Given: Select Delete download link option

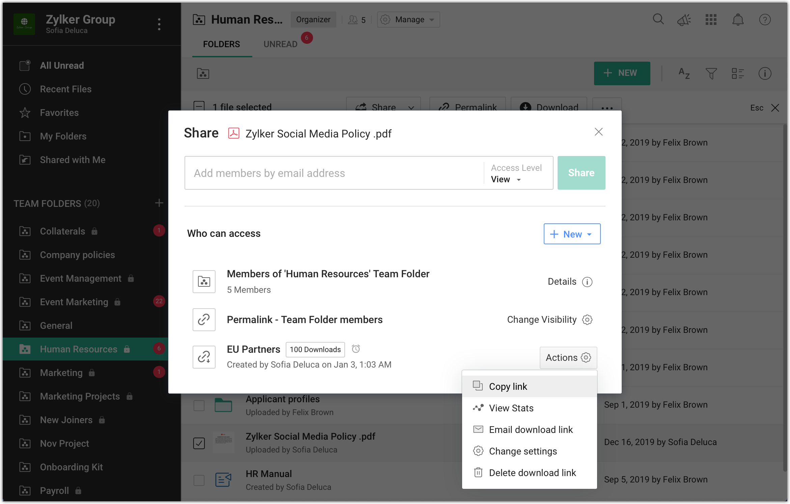Looking at the screenshot, I should pos(532,473).
